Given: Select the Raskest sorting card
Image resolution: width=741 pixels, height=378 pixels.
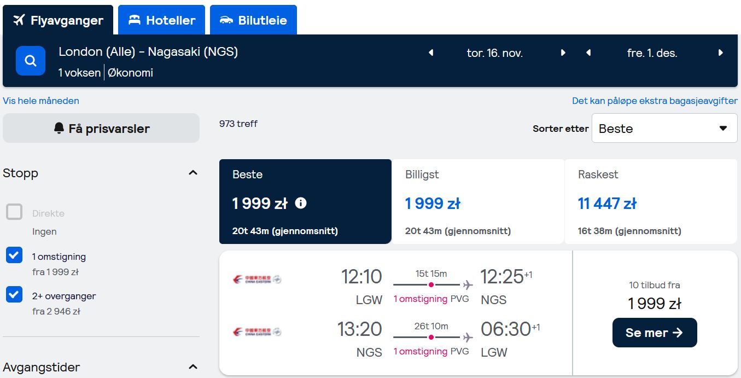Looking at the screenshot, I should (651, 201).
